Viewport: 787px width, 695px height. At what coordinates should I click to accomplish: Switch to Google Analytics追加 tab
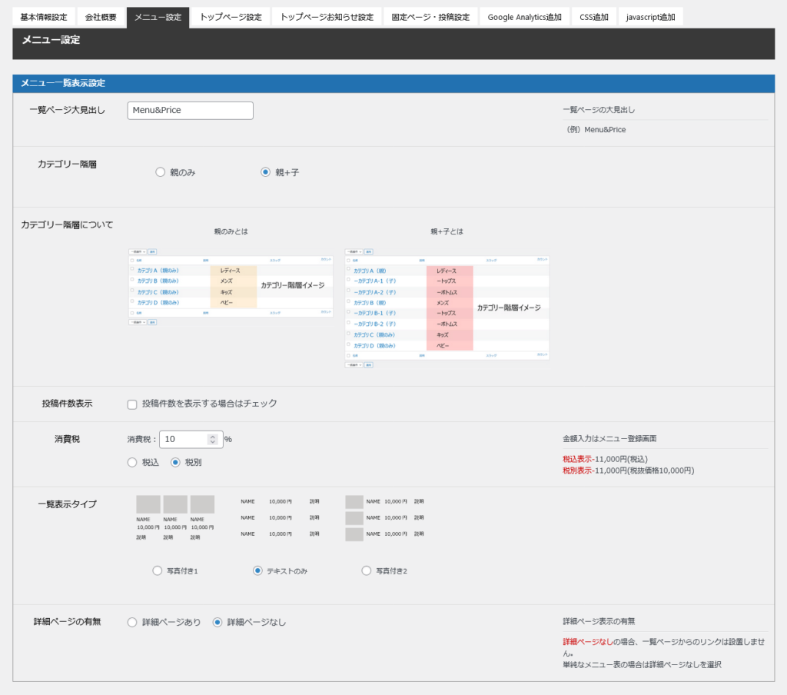point(524,17)
